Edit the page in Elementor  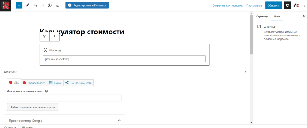(x=87, y=5)
